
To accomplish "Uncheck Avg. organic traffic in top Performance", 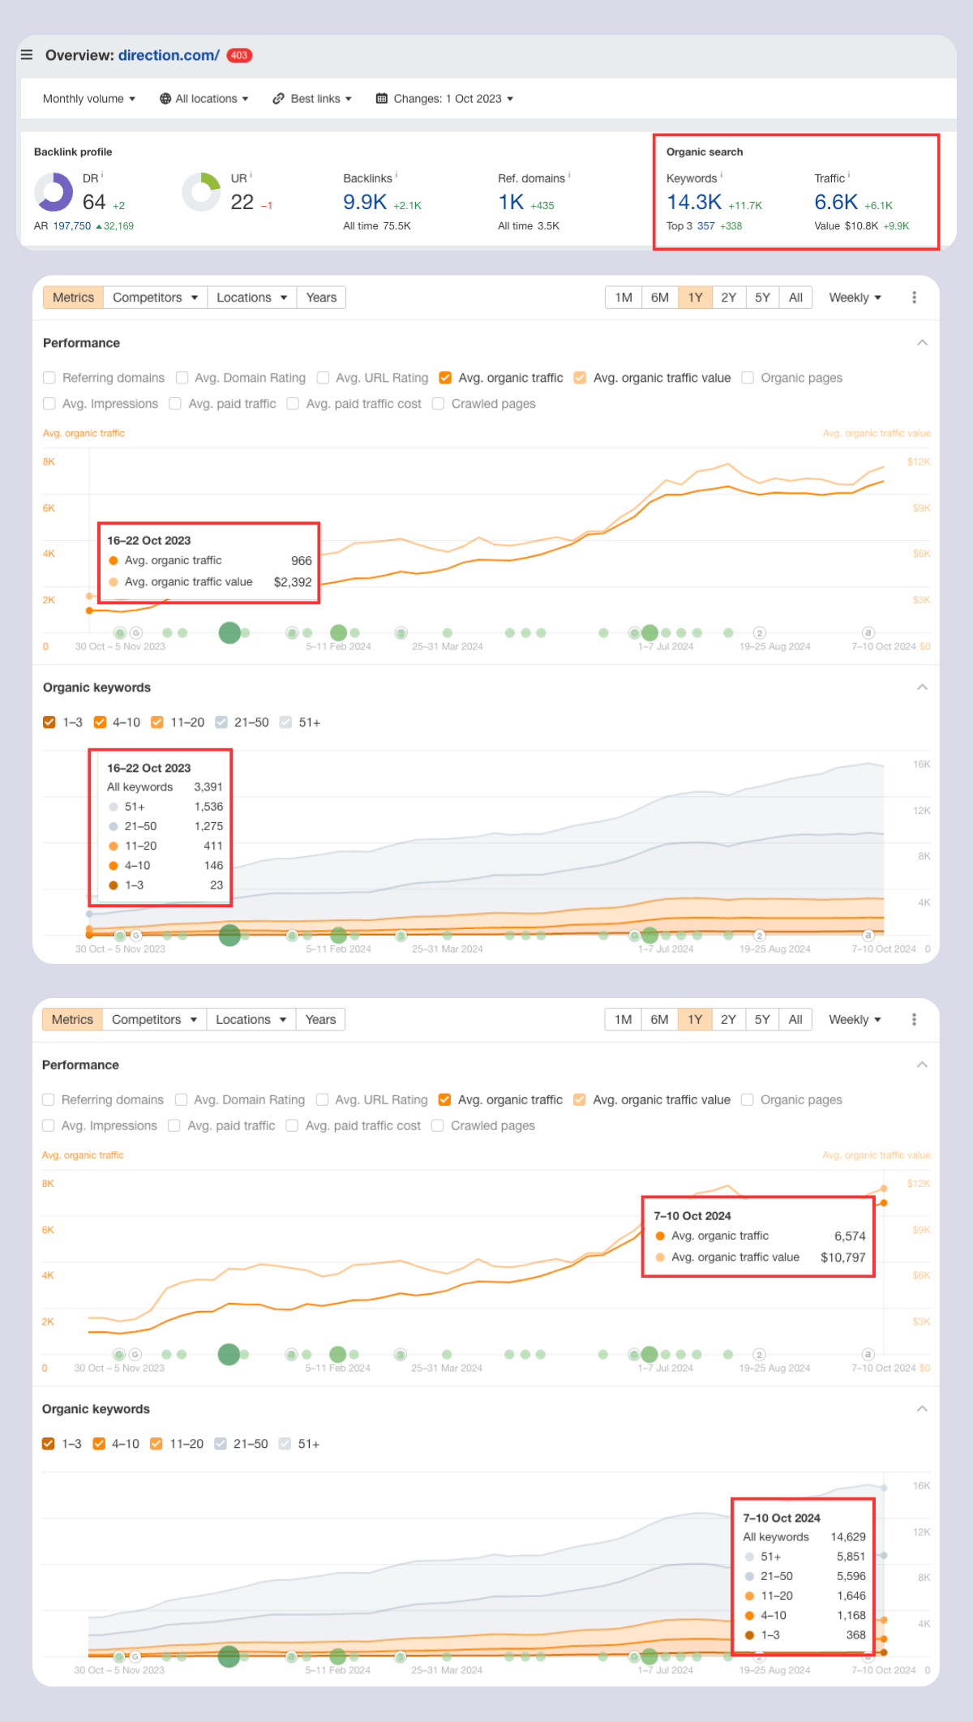I will click(x=445, y=378).
